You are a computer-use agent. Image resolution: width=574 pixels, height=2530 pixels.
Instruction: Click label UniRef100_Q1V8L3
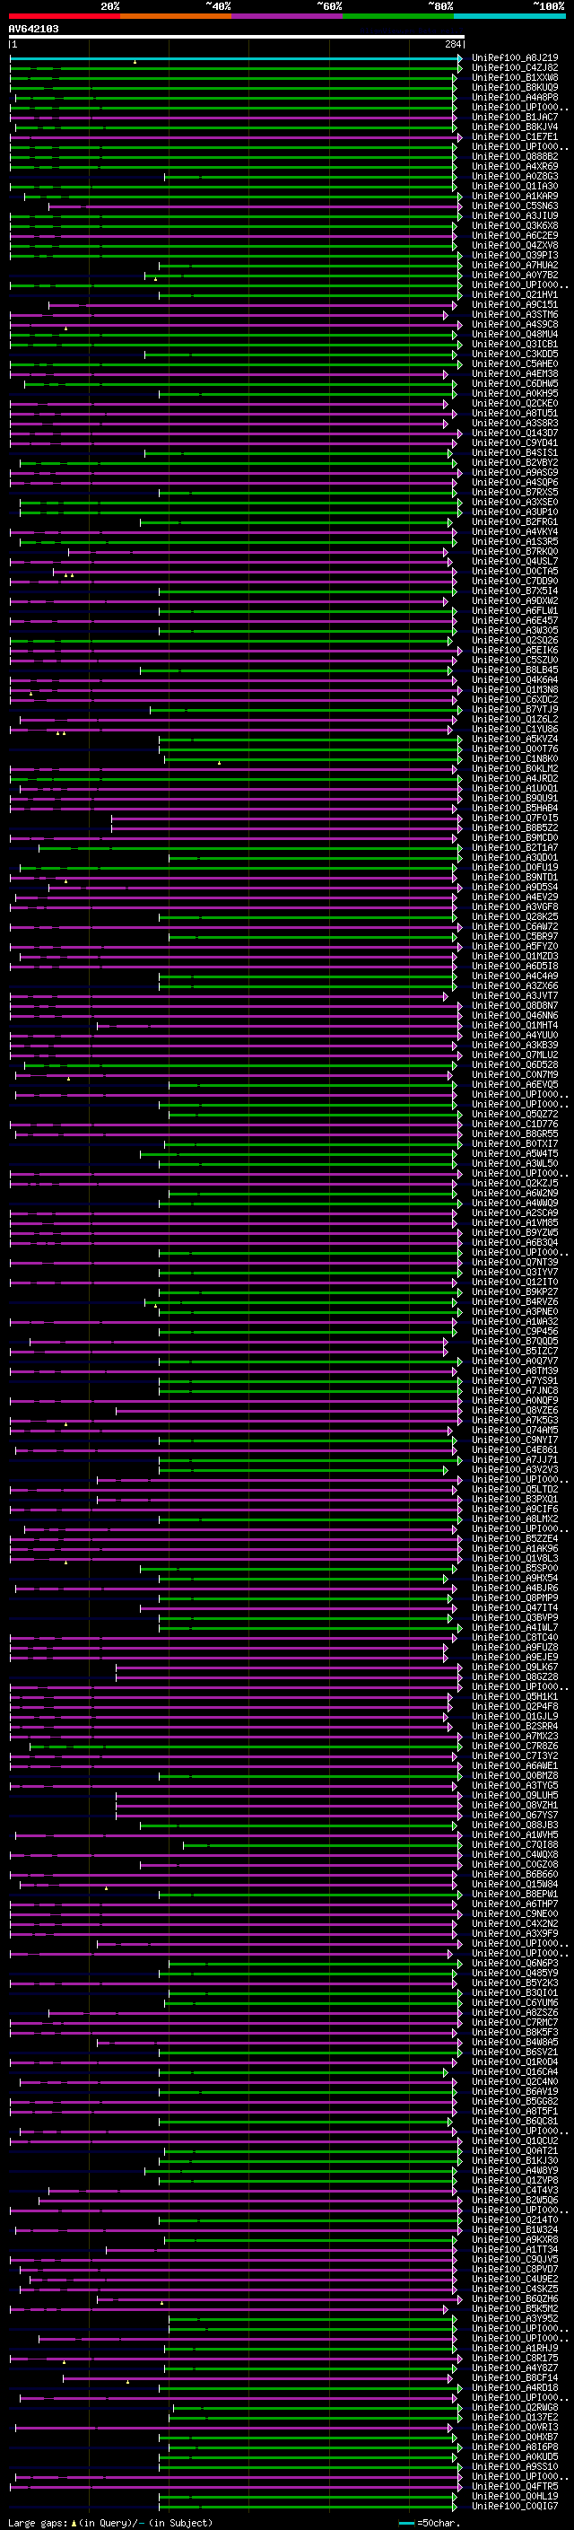click(515, 1558)
